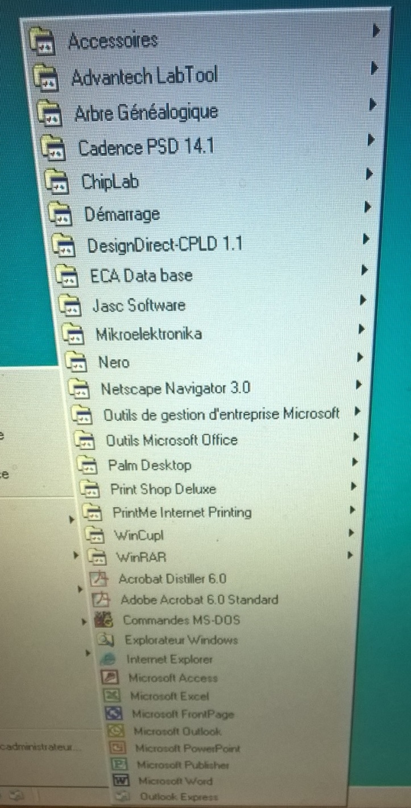The width and height of the screenshot is (411, 808).
Task: Select the Nero menu label
Action: point(114,362)
